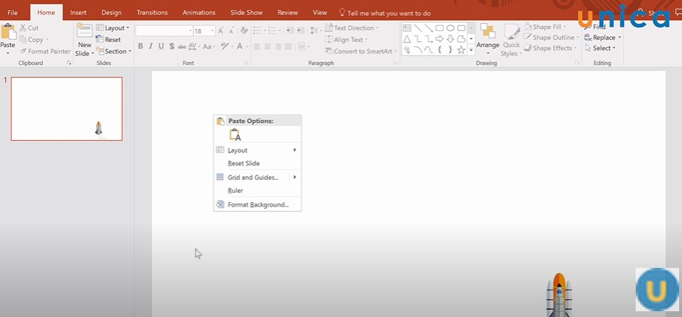Click the Reset slide icon in the Slides group
This screenshot has width=682, height=317.
tap(100, 40)
